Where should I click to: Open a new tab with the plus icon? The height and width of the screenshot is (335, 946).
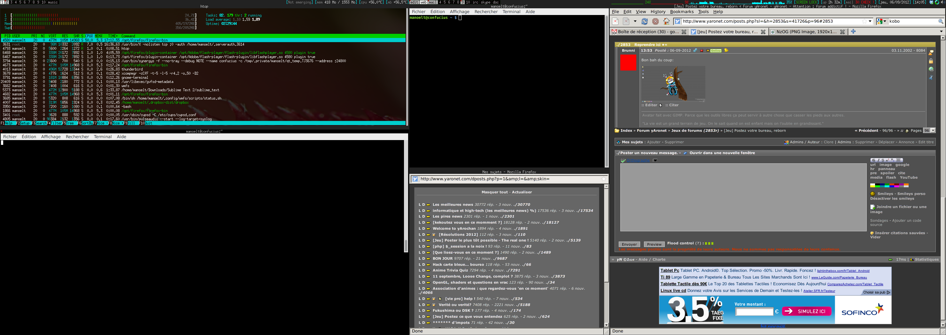[853, 32]
